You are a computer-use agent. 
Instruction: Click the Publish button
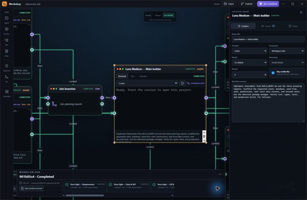point(247,4)
